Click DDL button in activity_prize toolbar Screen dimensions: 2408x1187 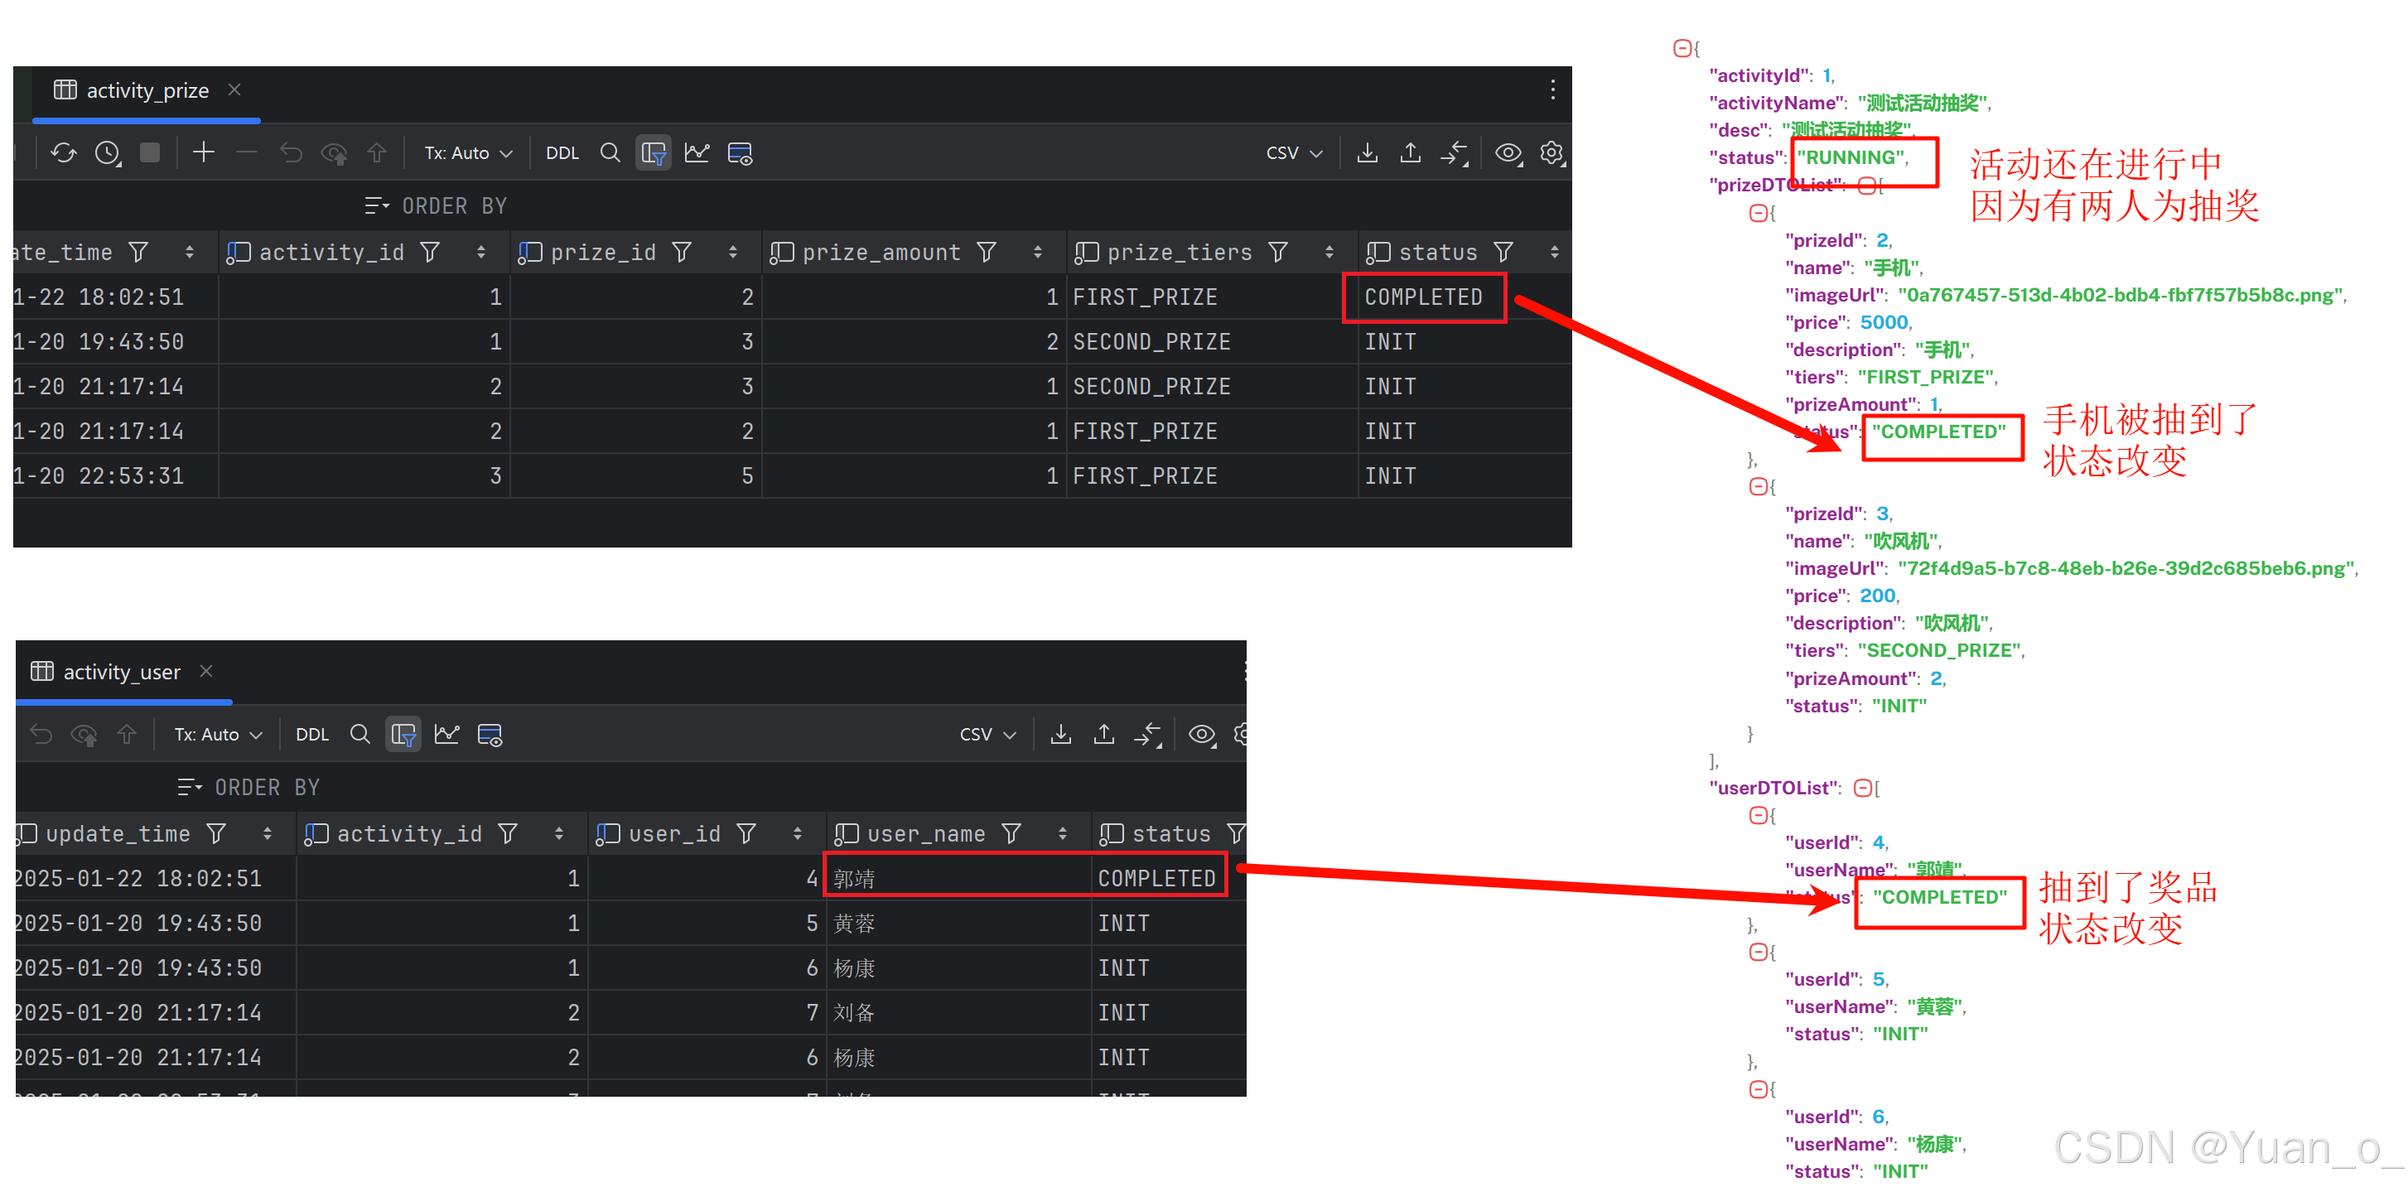562,152
